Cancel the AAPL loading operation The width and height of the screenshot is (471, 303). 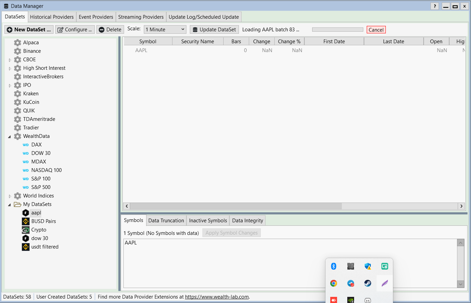point(376,30)
